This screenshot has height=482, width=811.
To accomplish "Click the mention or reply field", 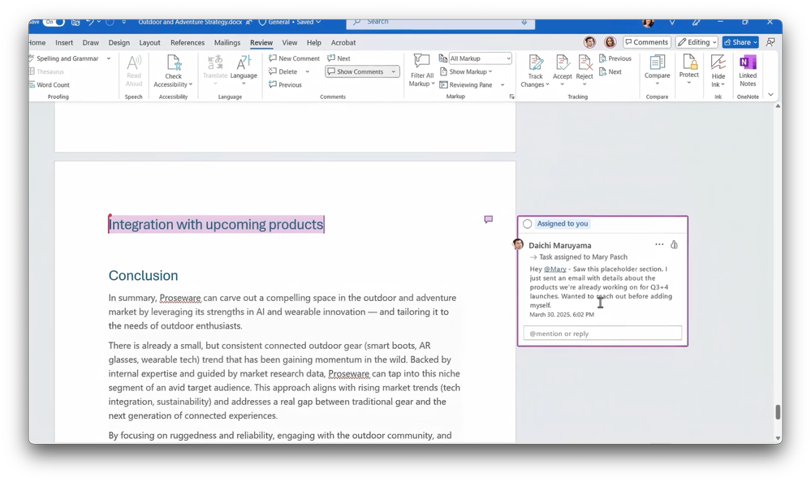I will tap(602, 333).
